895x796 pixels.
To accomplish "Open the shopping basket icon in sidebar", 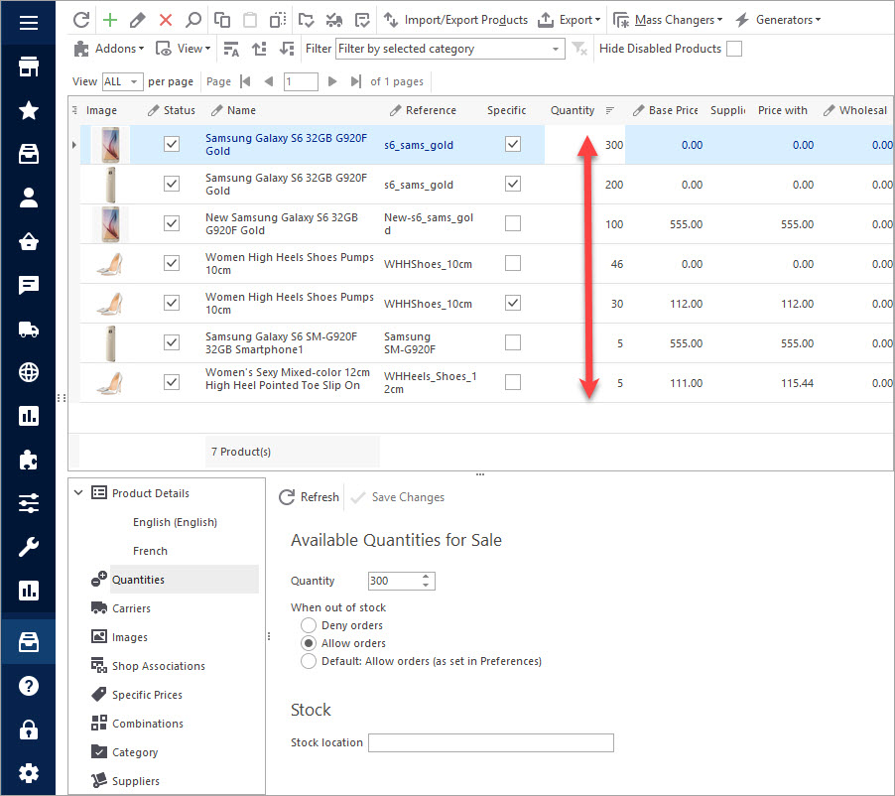I will [29, 241].
